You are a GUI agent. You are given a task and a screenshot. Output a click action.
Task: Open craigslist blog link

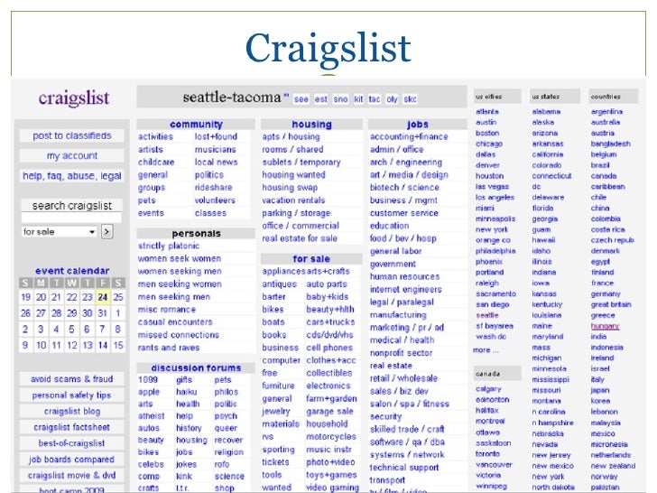pyautogui.click(x=71, y=411)
